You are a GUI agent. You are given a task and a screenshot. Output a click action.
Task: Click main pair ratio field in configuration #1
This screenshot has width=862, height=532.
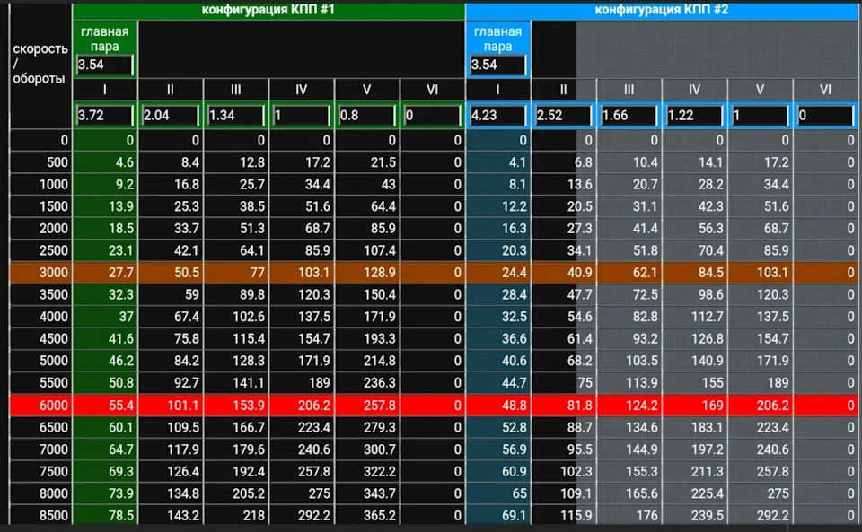(x=104, y=65)
